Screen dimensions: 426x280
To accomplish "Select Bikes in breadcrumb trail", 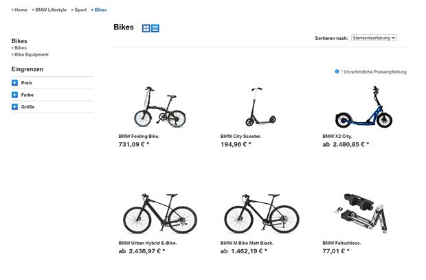I will pyautogui.click(x=100, y=10).
